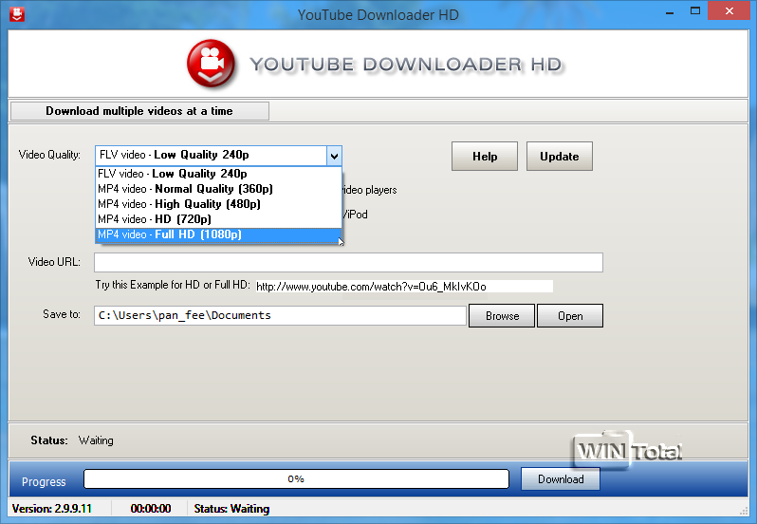Click the Save to path field
757x524 pixels.
tap(281, 316)
